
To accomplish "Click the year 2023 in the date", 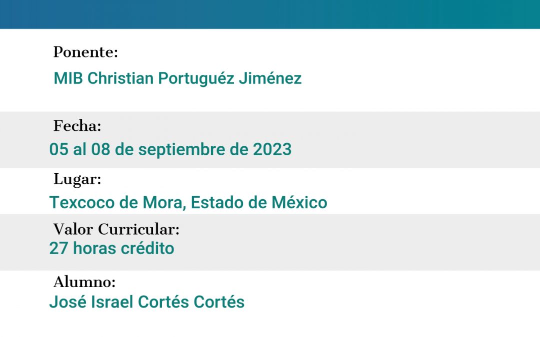I will 272,149.
